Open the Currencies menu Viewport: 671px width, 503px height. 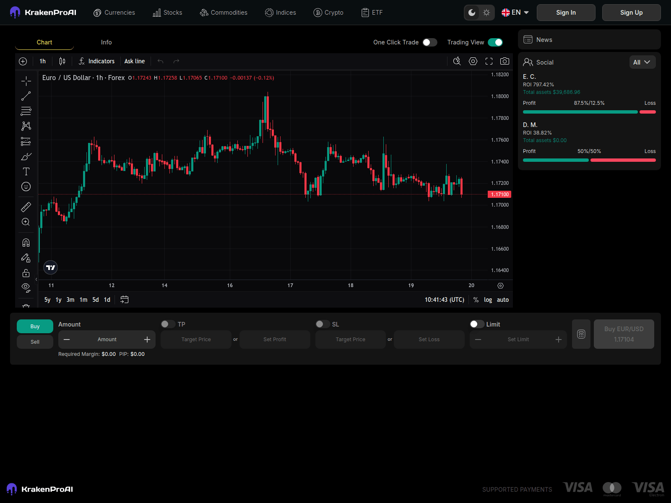114,13
